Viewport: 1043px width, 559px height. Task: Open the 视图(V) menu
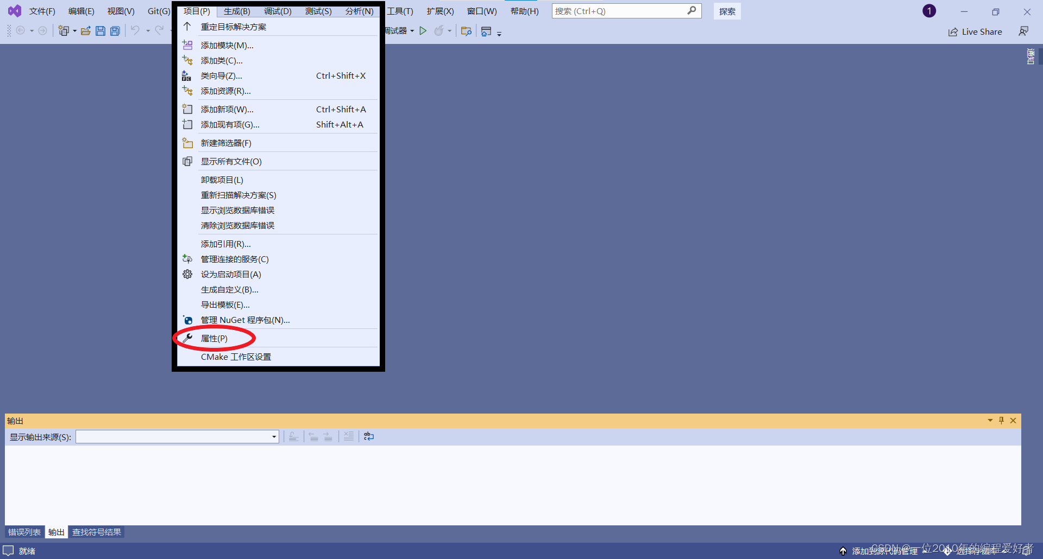tap(121, 11)
